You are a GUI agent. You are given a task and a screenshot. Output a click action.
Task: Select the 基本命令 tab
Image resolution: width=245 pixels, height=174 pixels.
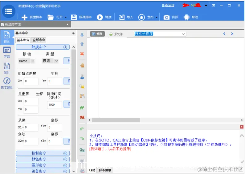pos(23,40)
